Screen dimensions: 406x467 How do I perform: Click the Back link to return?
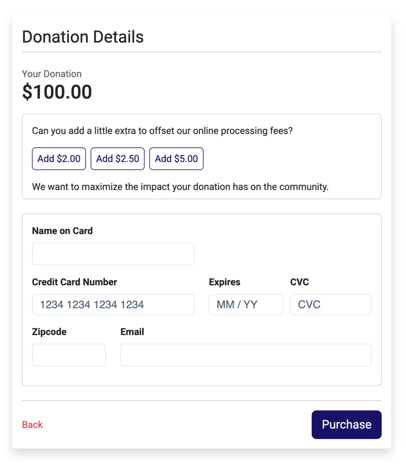(32, 424)
